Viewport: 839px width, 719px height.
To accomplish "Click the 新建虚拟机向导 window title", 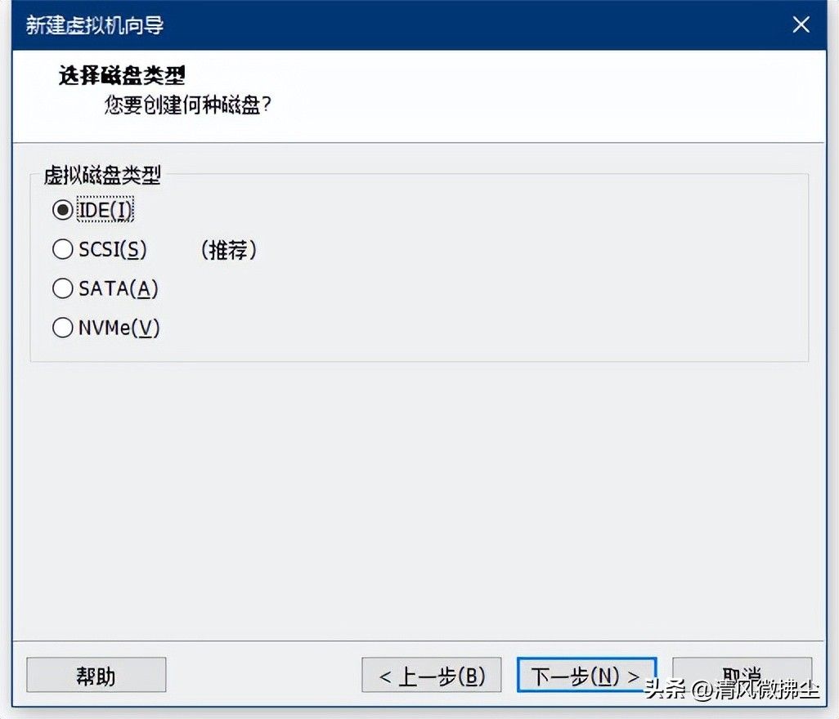I will (x=95, y=25).
